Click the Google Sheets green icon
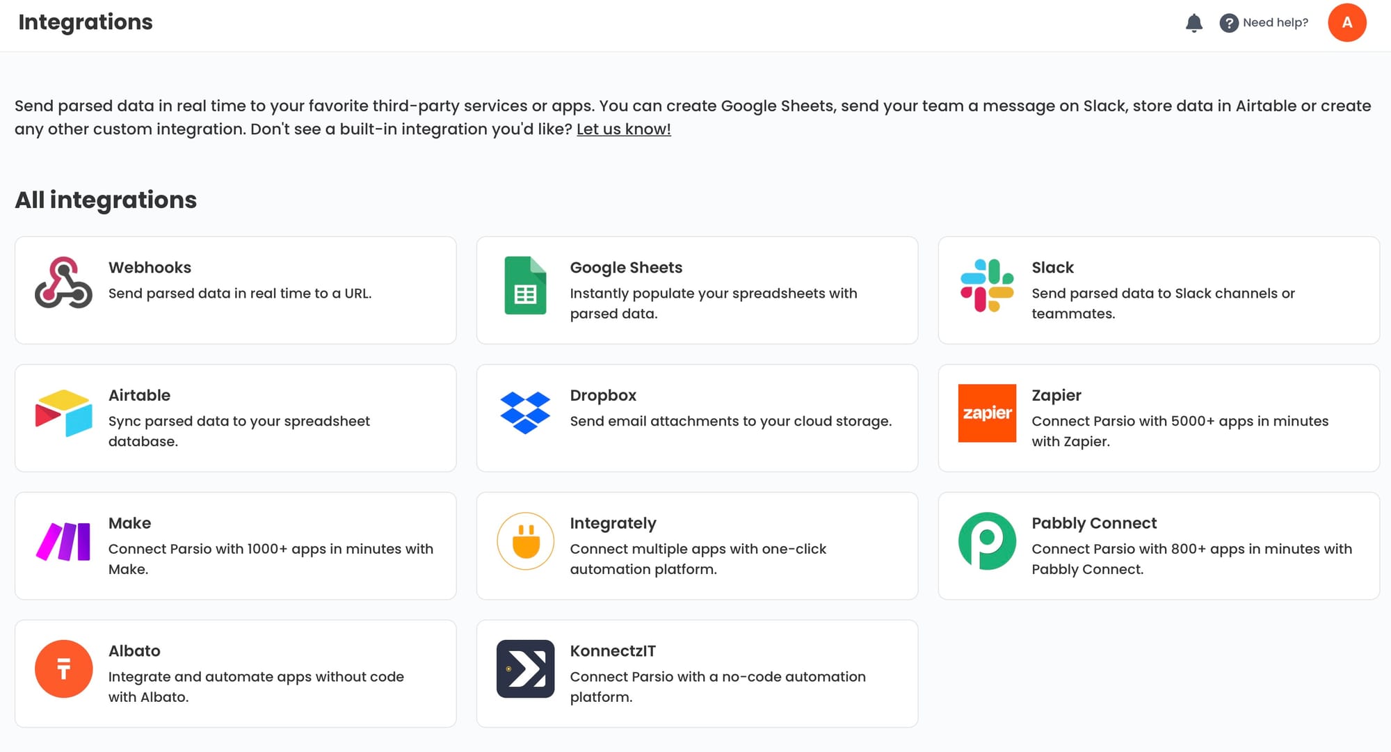This screenshot has width=1391, height=752. [525, 285]
